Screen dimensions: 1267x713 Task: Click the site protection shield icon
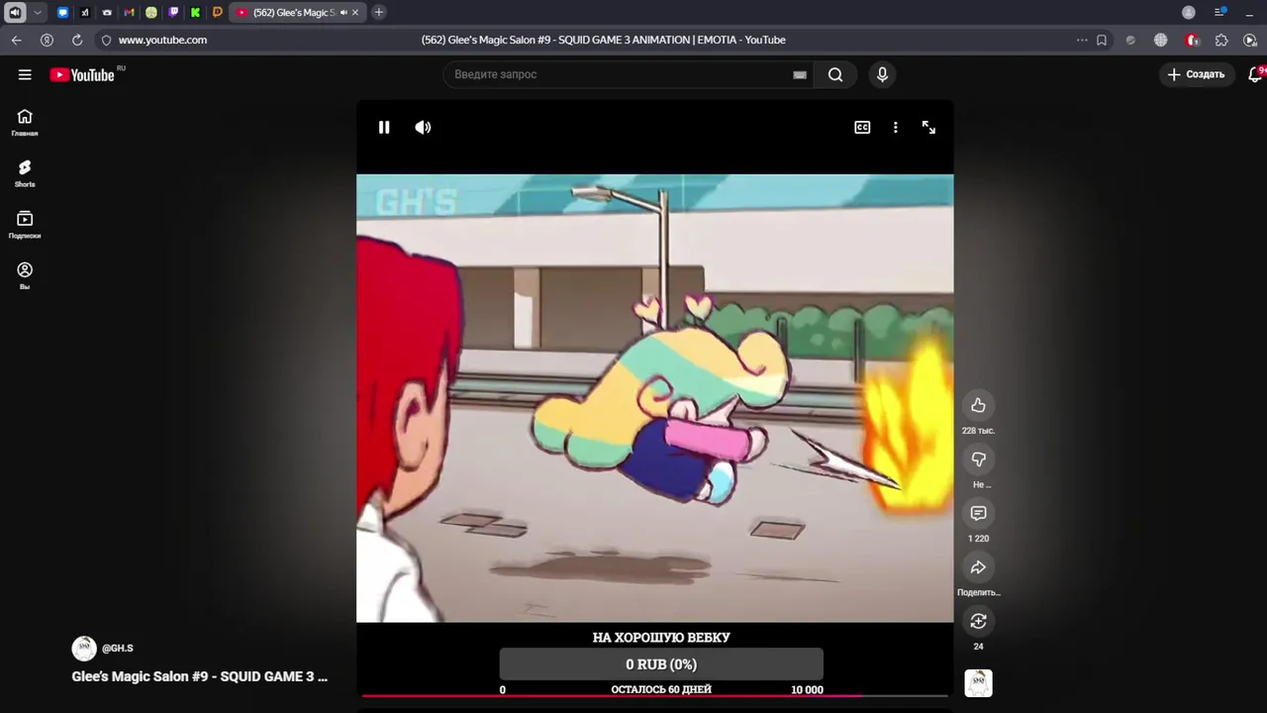click(106, 40)
